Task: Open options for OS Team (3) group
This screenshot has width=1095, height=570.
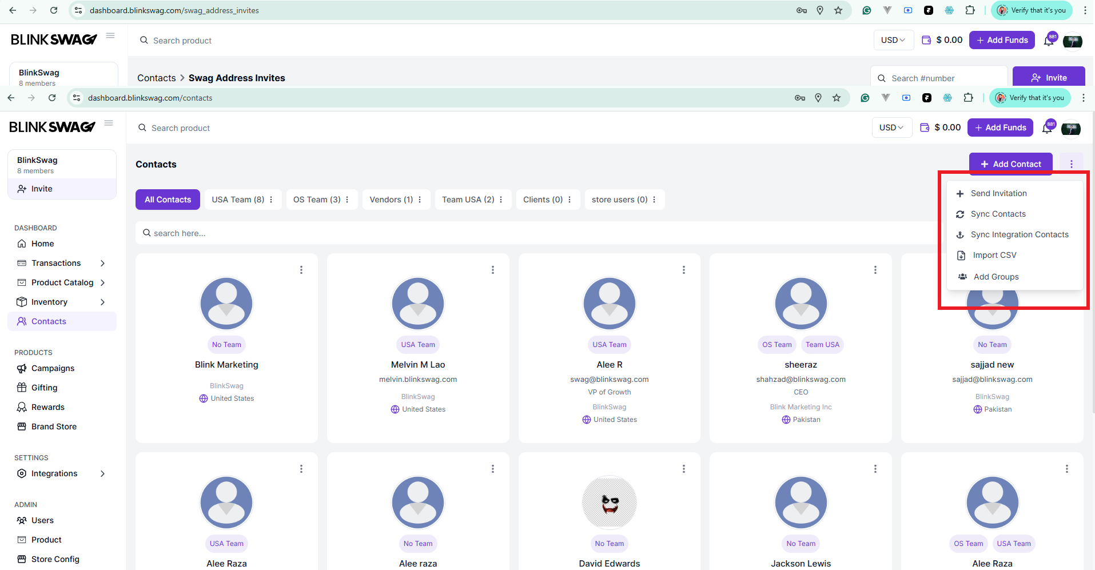Action: [x=347, y=200]
